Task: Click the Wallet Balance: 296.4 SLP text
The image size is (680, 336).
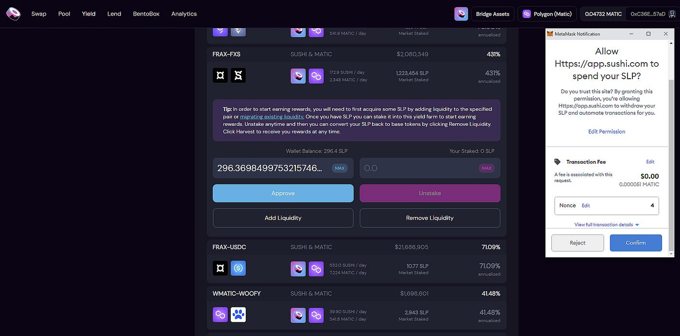Action: (317, 151)
